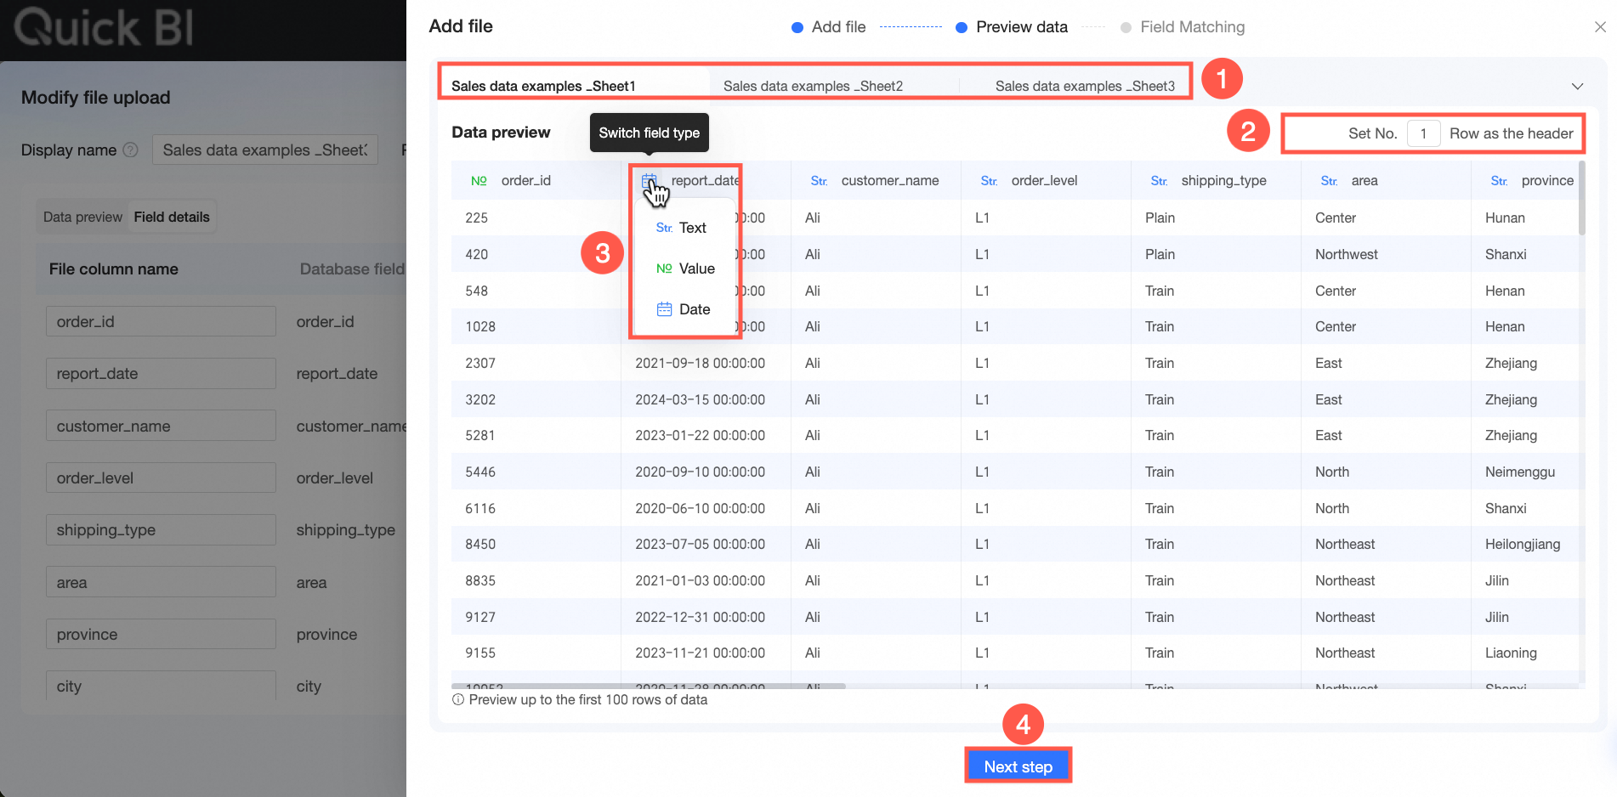
Task: Switch to Sales data examples _Sheet3 tab
Action: pyautogui.click(x=1085, y=87)
